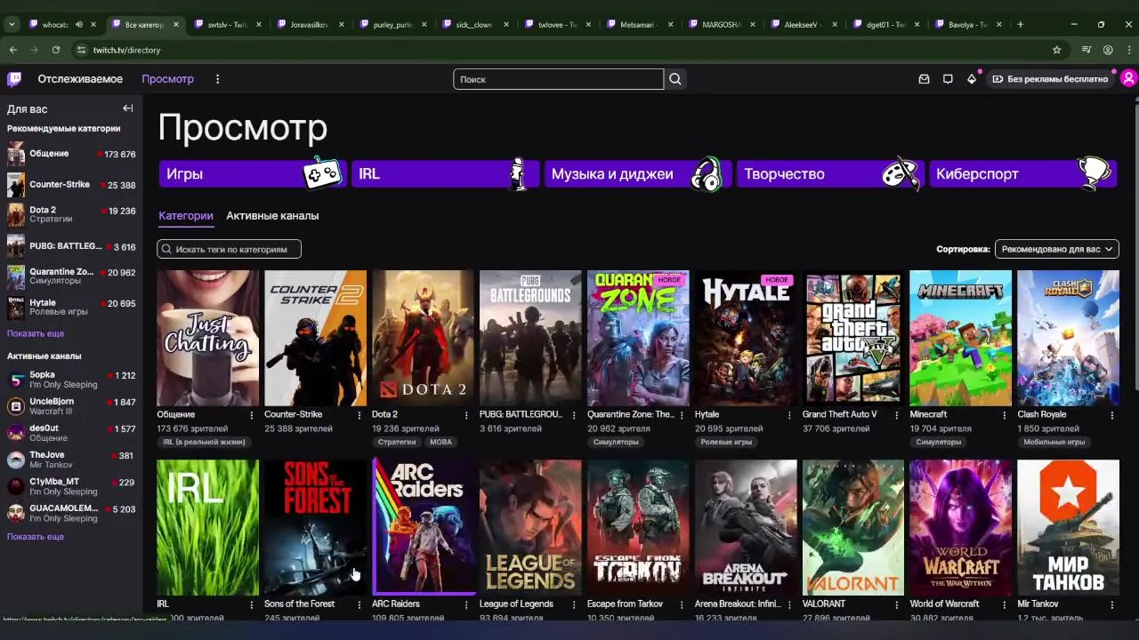Open options dots for Hytale category
The height and width of the screenshot is (640, 1139).
coord(789,415)
